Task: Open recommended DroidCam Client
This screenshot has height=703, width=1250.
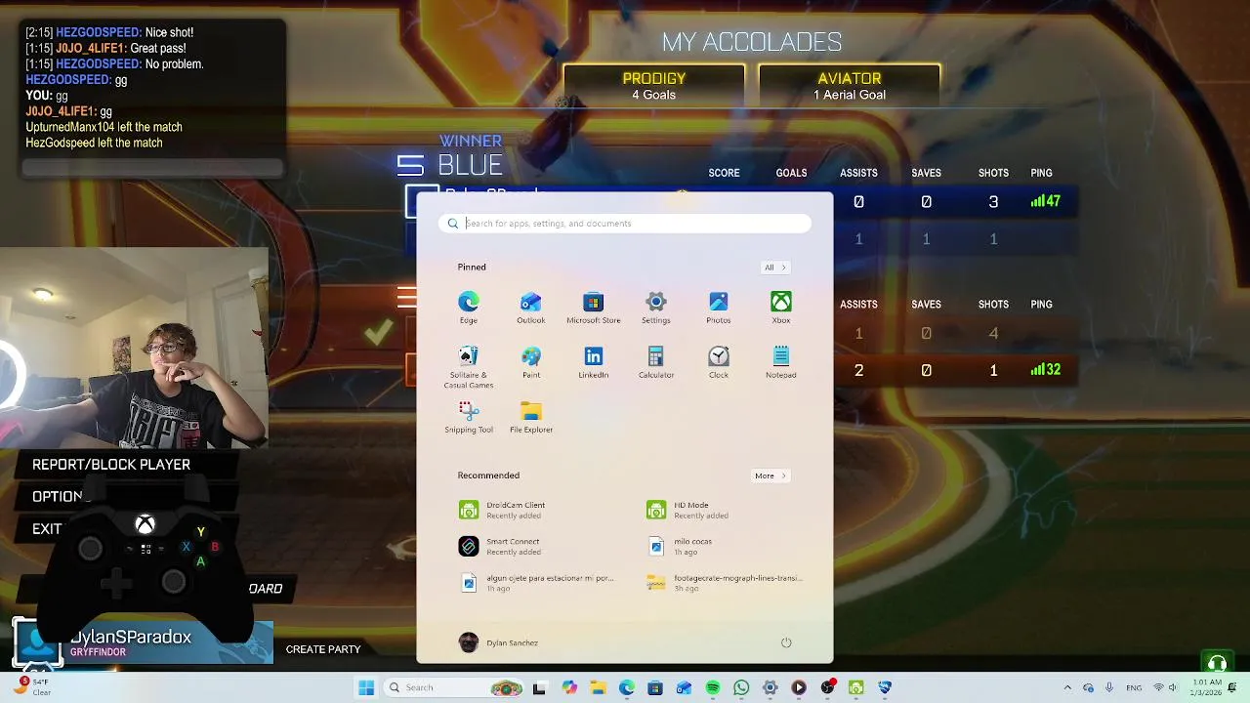Action: click(503, 510)
